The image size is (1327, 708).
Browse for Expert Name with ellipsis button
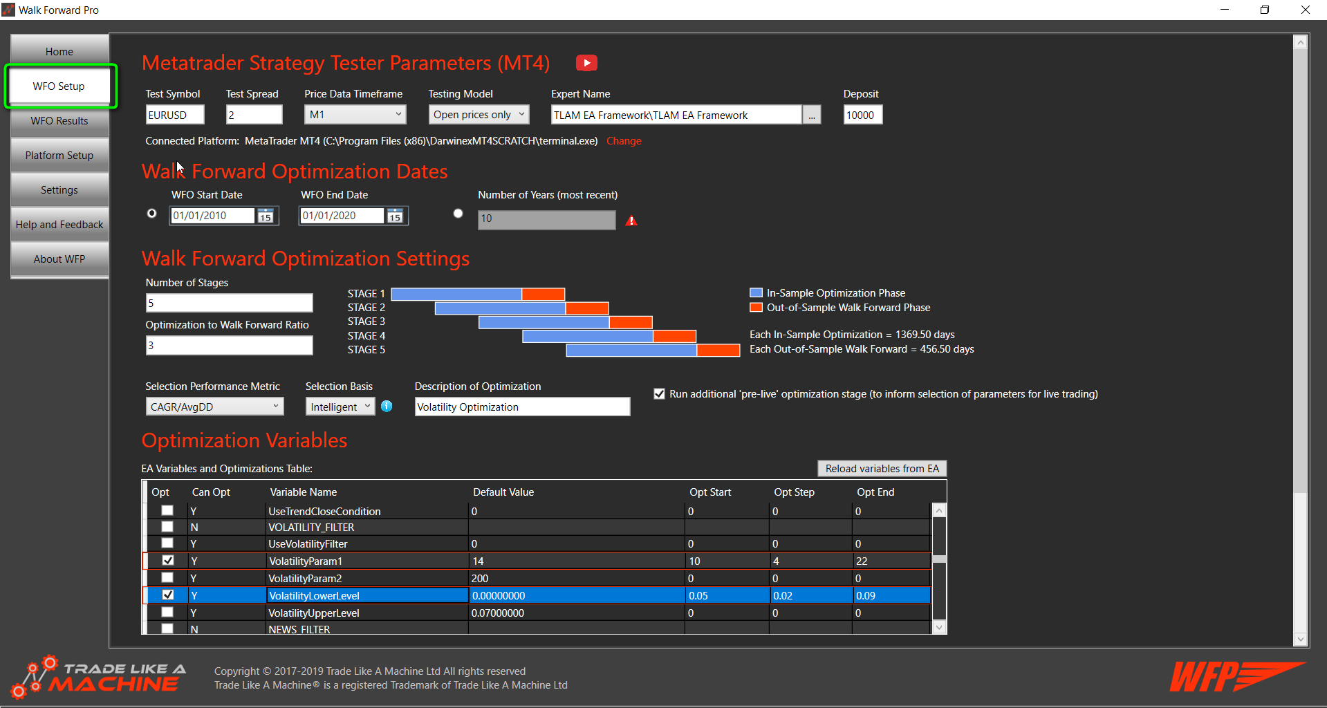pos(812,115)
